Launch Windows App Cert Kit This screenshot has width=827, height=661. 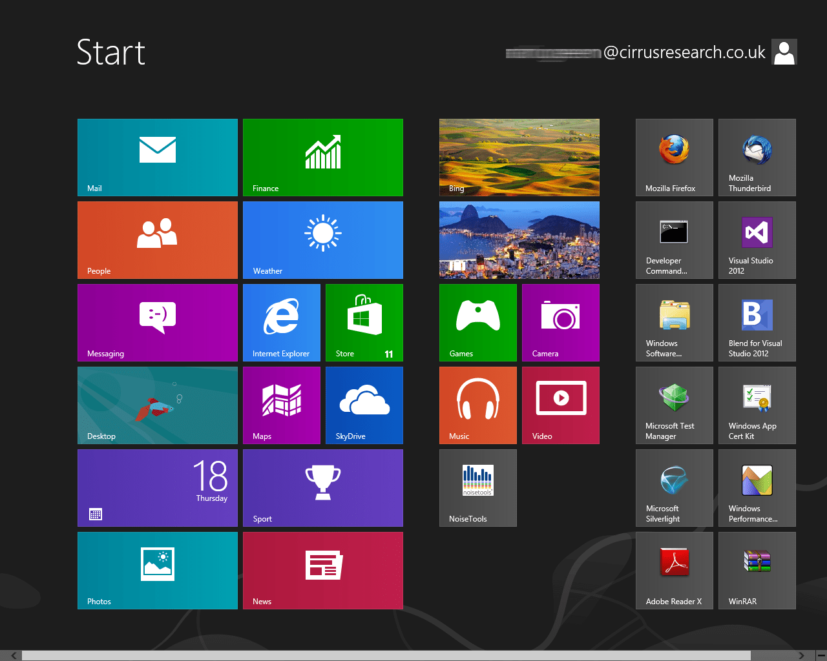(757, 405)
